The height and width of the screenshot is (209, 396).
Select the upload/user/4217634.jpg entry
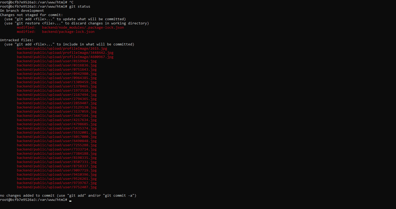tap(57, 120)
